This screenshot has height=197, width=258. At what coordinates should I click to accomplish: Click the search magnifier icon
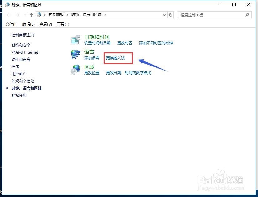point(247,15)
